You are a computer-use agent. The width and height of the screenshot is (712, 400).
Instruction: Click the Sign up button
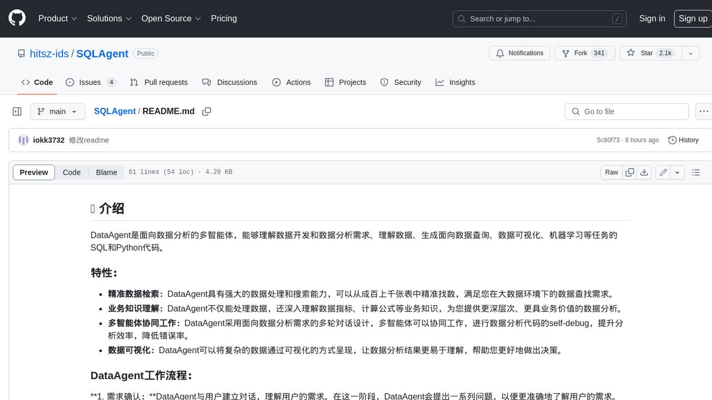click(693, 18)
